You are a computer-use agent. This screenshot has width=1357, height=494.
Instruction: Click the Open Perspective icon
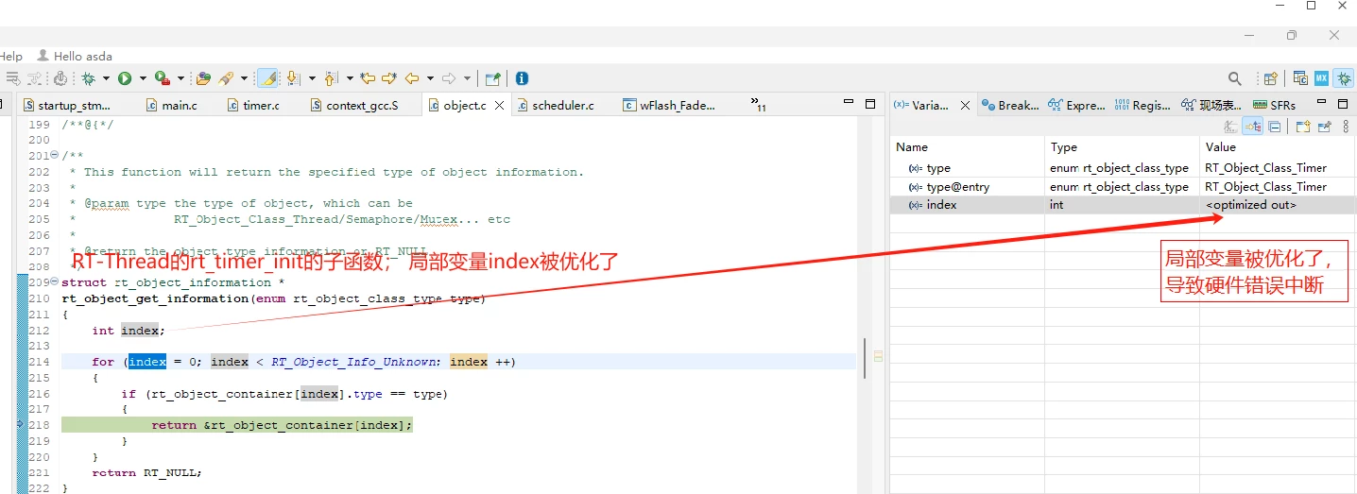(x=1271, y=78)
